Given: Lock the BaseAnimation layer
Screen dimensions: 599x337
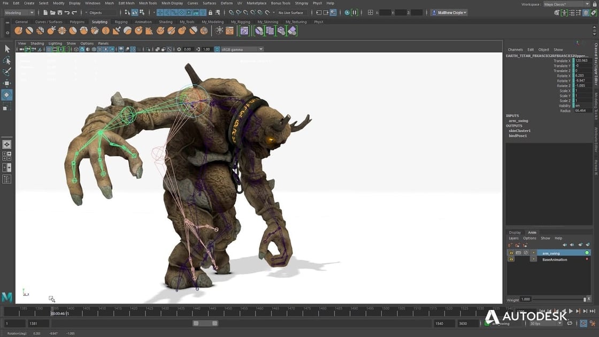Looking at the screenshot, I should click(x=511, y=259).
